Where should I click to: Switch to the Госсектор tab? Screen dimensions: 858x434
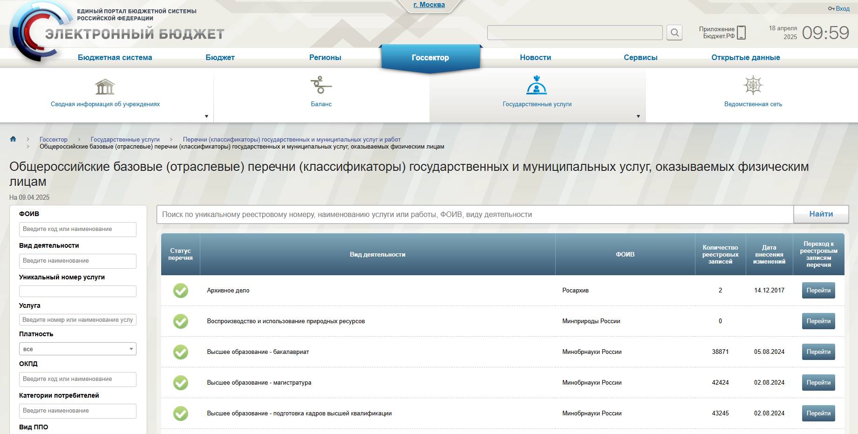coord(430,57)
